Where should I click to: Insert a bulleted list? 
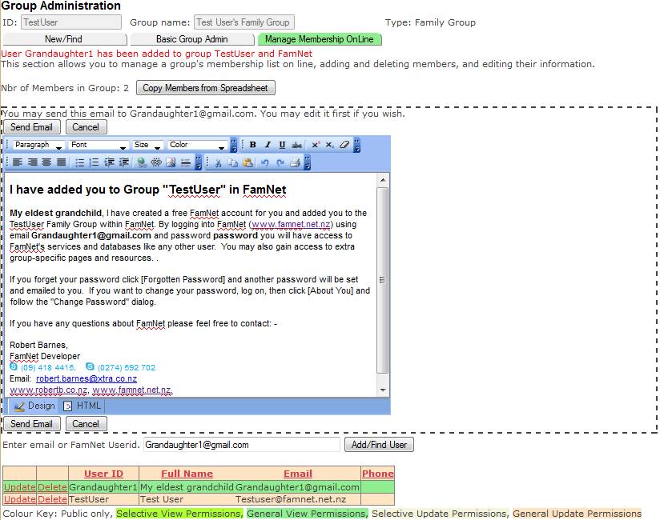79,162
